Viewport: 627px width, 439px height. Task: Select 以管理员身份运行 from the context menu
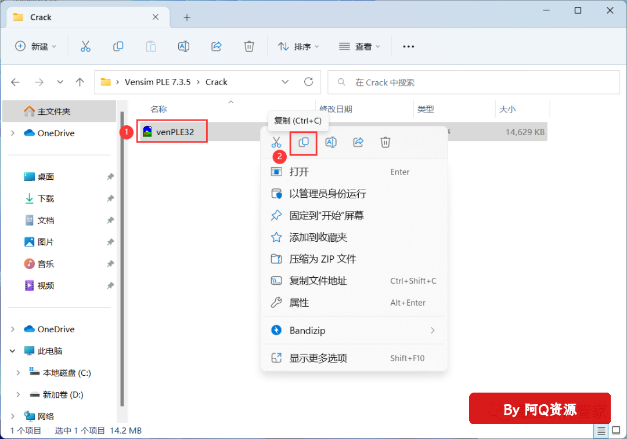pyautogui.click(x=327, y=194)
